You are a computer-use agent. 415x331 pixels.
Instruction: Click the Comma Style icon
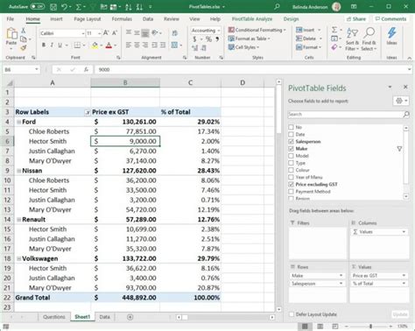(x=217, y=39)
